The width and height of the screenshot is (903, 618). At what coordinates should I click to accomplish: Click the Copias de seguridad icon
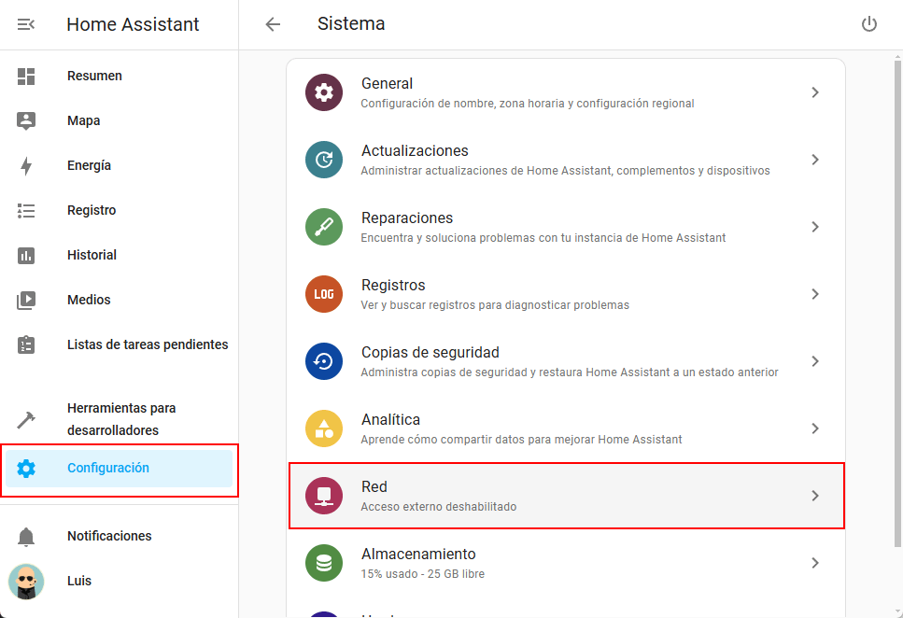(x=324, y=361)
